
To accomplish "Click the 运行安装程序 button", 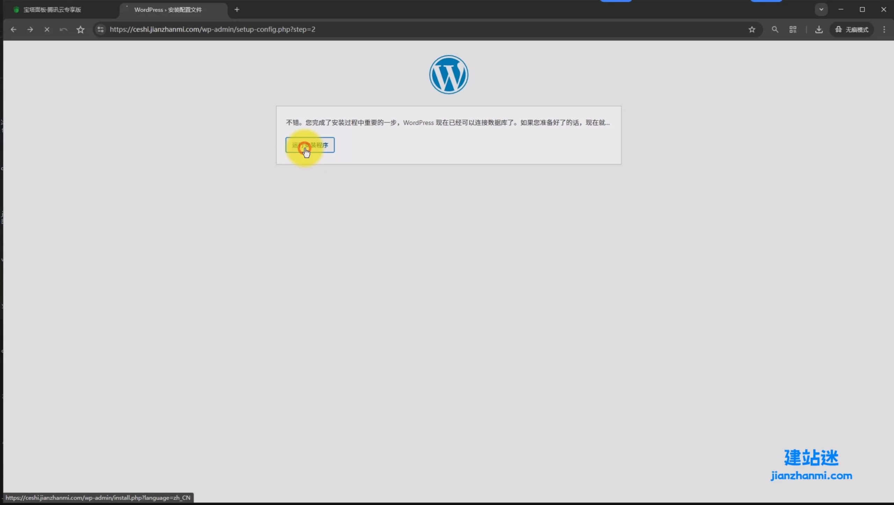I will (x=310, y=145).
